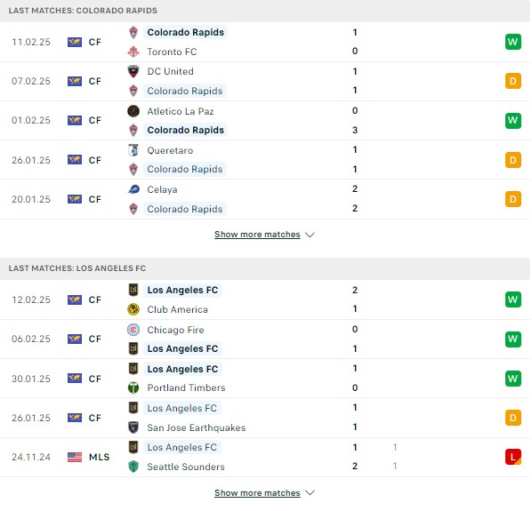532x511 pixels.
Task: Click the Atletico La Paz crest icon
Action: (x=133, y=111)
